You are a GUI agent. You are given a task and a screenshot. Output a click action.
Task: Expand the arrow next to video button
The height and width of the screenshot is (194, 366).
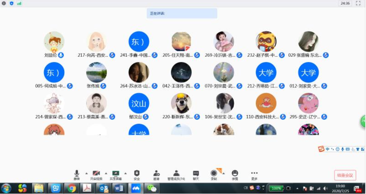click(106, 173)
